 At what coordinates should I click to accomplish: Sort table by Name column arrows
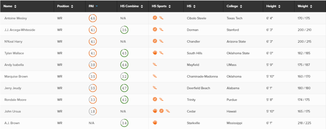(x=15, y=6)
